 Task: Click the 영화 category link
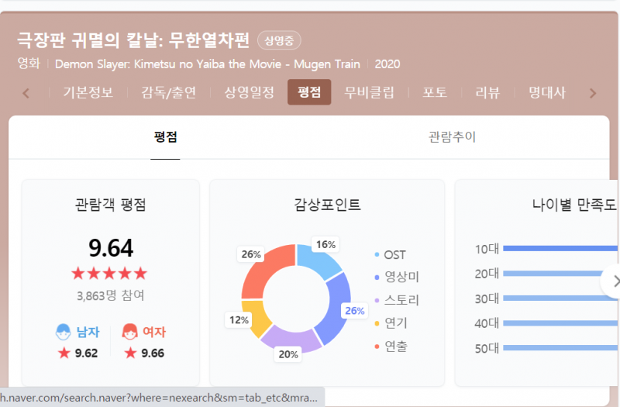coord(29,64)
